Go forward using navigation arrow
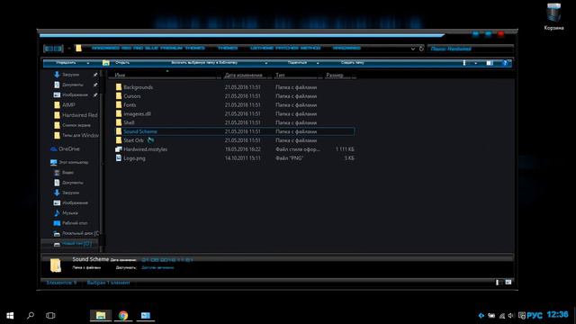 [58, 49]
